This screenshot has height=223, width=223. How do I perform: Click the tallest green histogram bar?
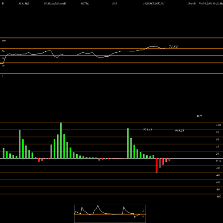61,140
